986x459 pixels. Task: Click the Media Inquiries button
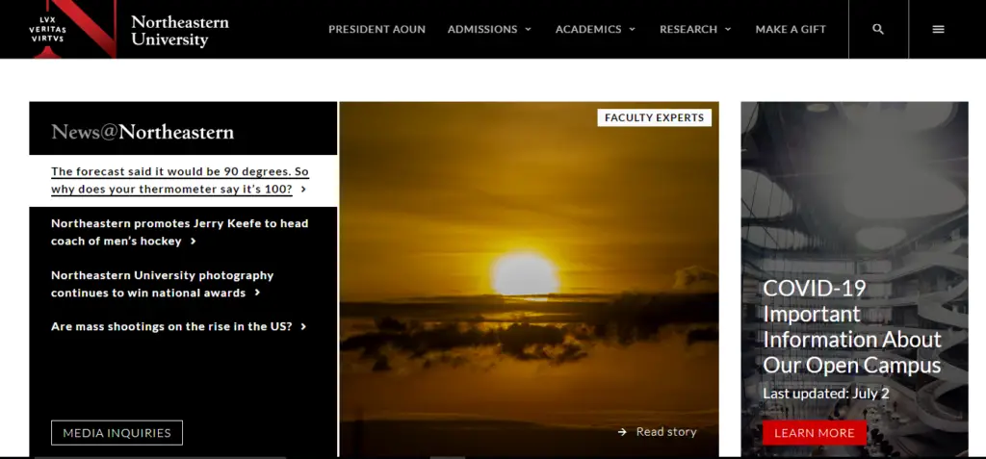point(117,433)
